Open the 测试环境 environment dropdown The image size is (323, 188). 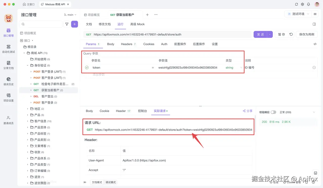click(299, 14)
